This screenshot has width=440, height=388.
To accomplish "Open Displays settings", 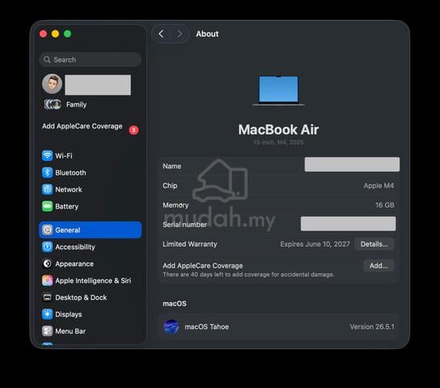I will click(x=91, y=314).
